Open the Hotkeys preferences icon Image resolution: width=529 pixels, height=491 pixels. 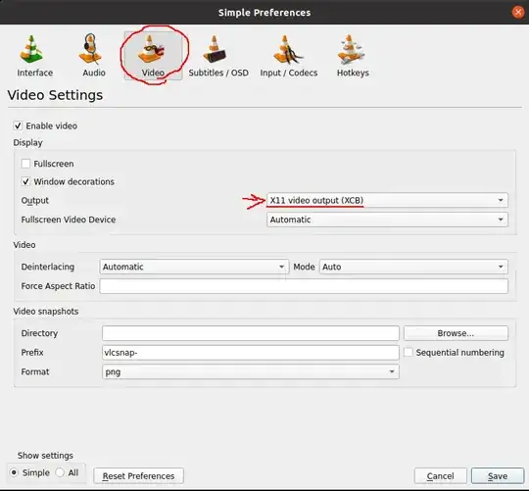pos(351,49)
